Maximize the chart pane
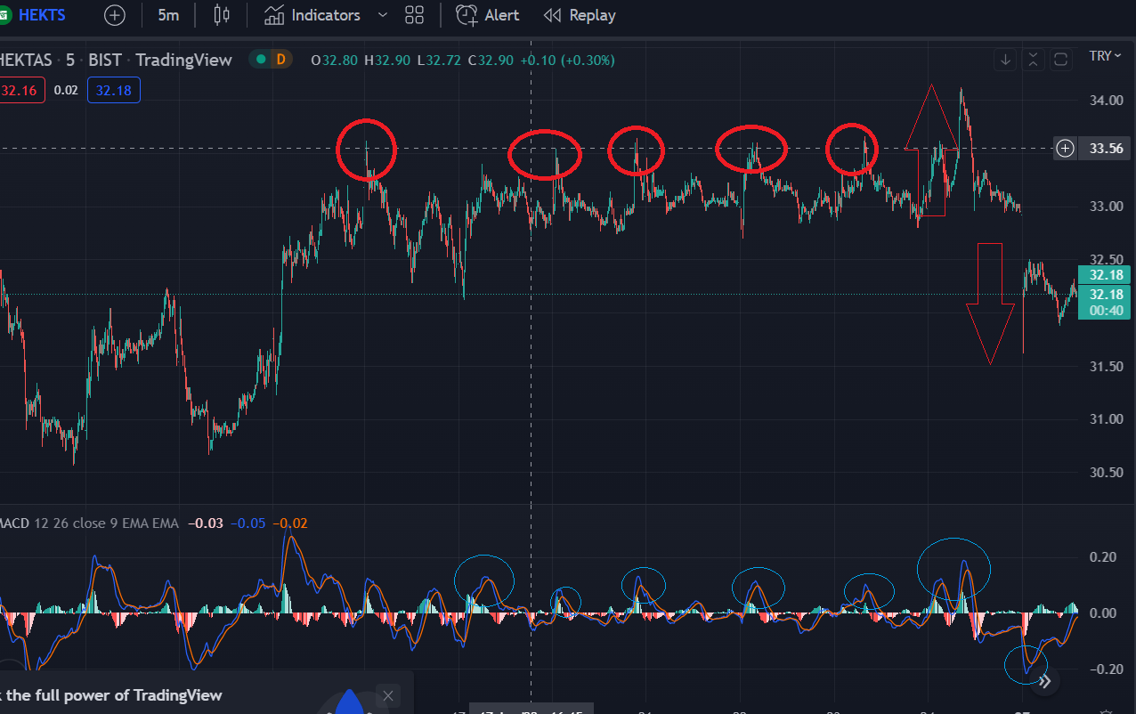 click(x=1060, y=60)
